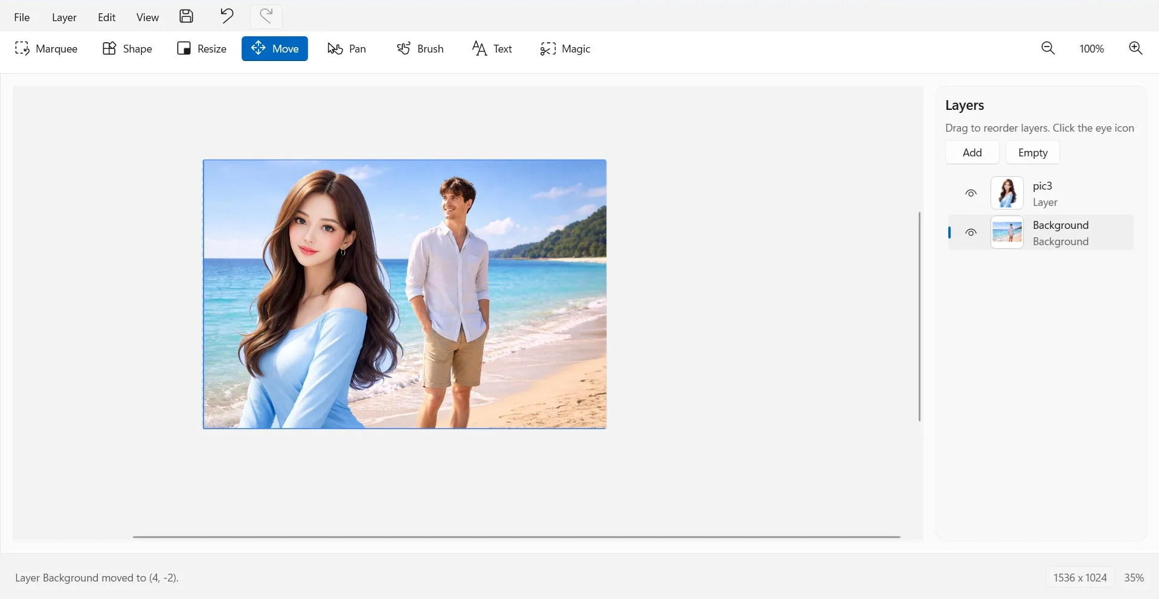The width and height of the screenshot is (1159, 599).
Task: Select the Text tool
Action: 492,49
